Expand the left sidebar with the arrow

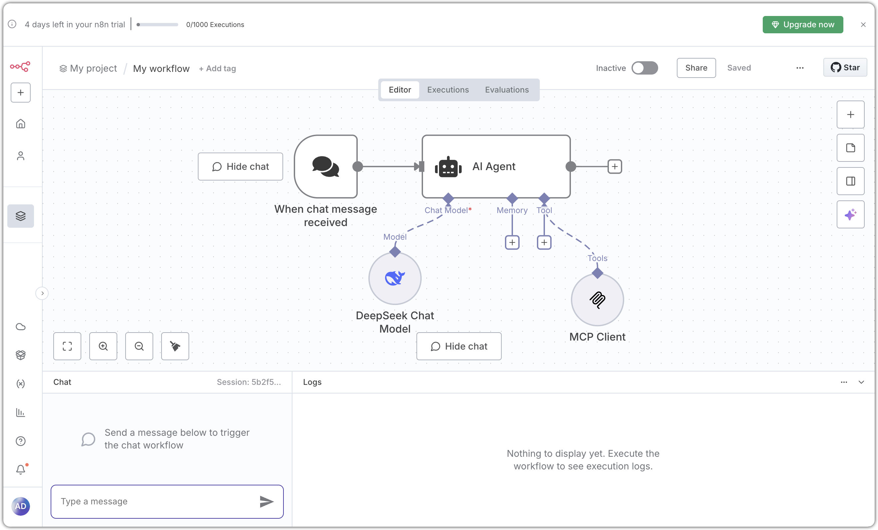coord(42,293)
